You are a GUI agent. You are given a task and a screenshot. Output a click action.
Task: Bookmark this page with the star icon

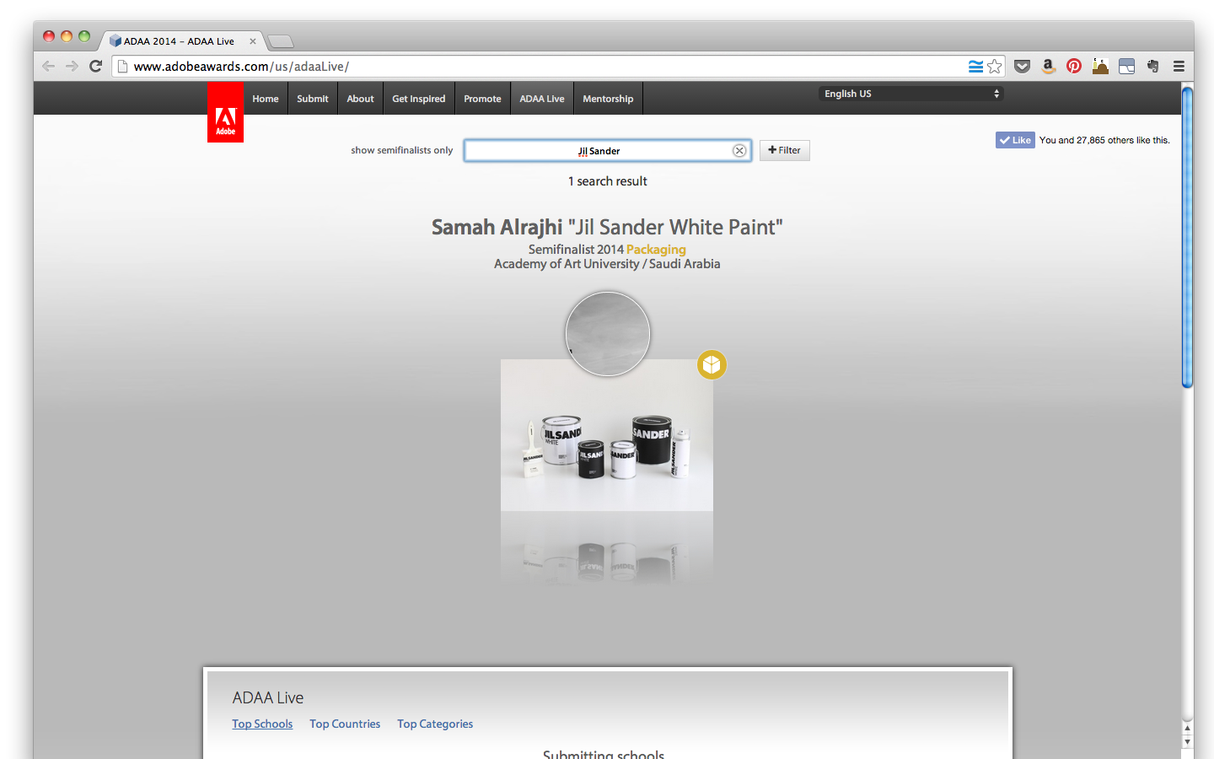coord(995,66)
